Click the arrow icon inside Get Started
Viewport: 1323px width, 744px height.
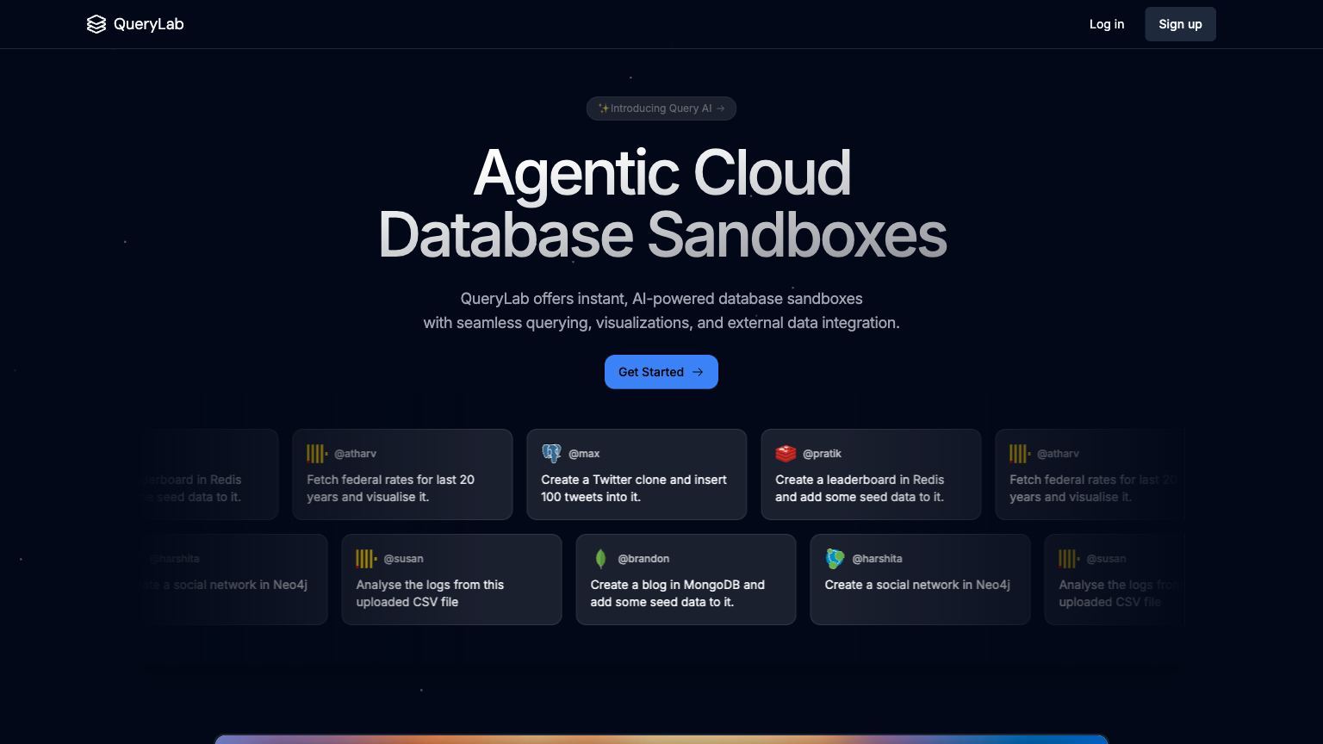point(698,372)
